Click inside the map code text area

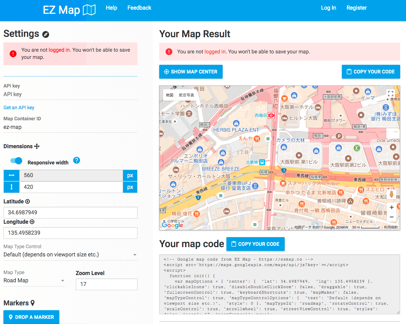280,284
